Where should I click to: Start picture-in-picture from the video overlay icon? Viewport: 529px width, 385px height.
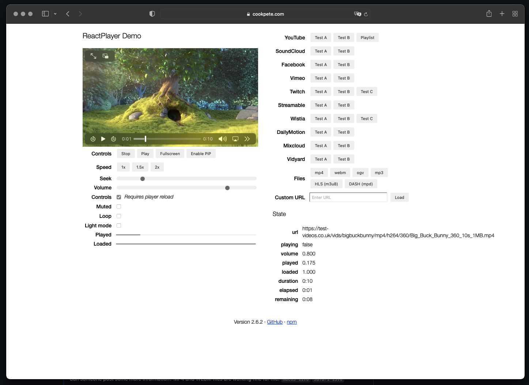coord(105,56)
